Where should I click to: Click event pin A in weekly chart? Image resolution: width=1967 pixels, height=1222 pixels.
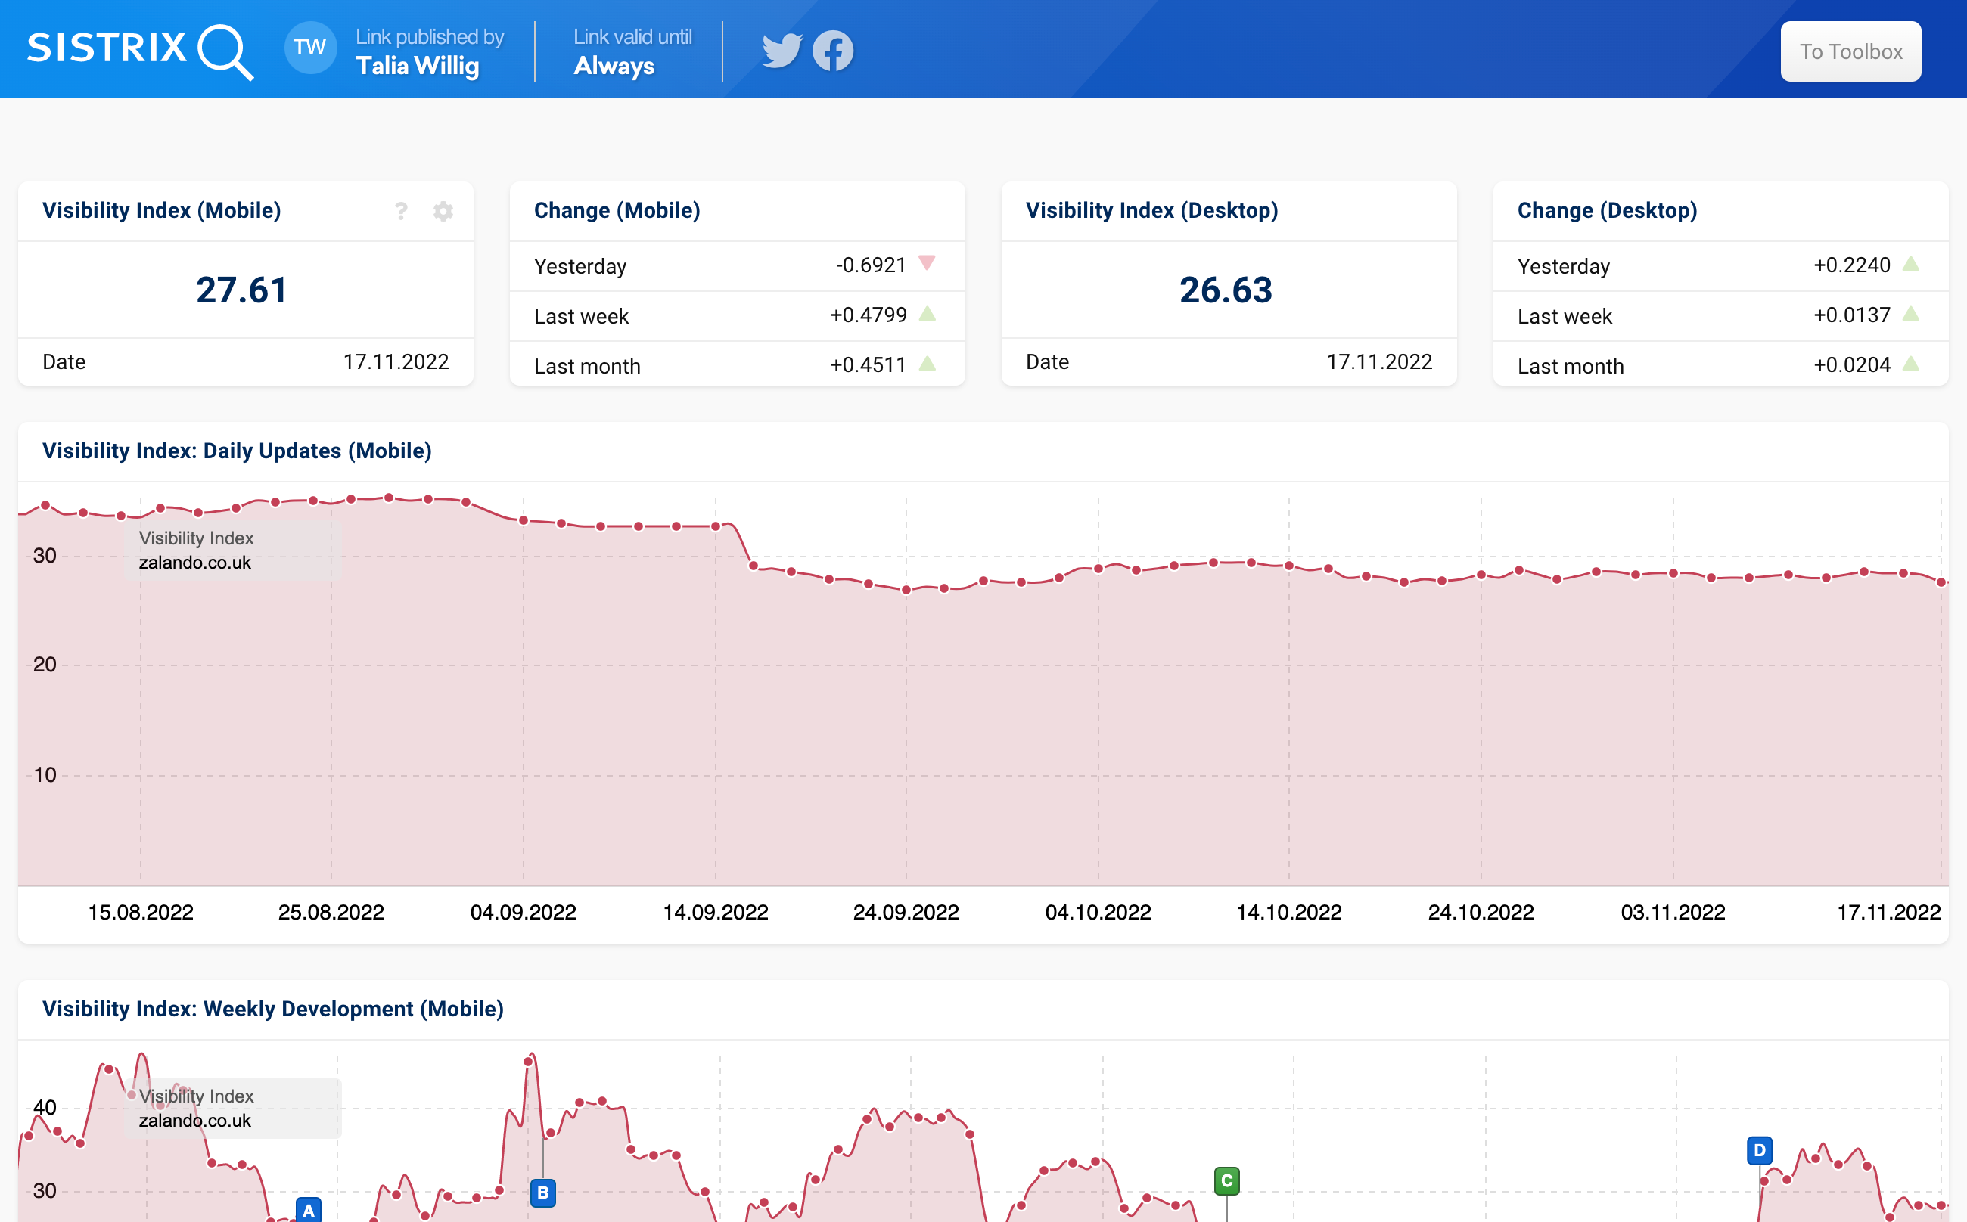tap(308, 1210)
